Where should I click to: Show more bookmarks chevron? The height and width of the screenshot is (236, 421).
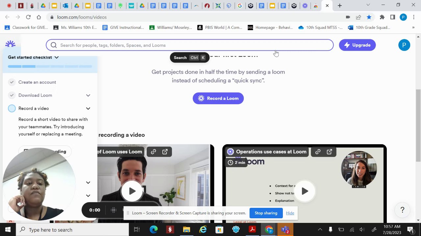(x=413, y=28)
